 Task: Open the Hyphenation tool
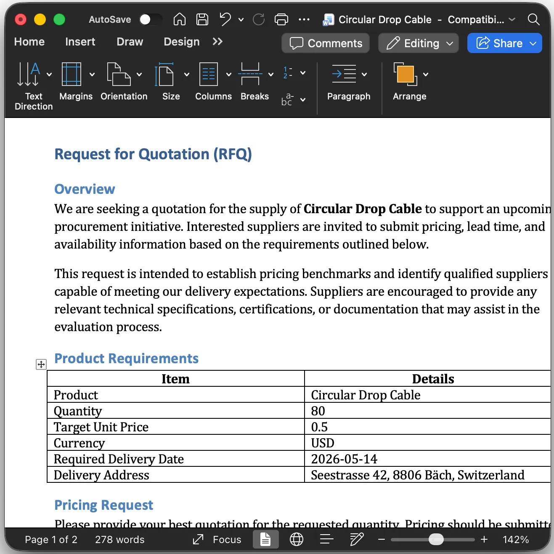coord(287,99)
